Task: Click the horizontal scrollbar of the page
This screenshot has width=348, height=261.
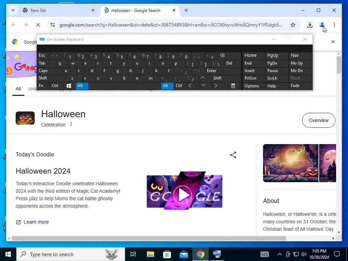Action: [x=149, y=238]
